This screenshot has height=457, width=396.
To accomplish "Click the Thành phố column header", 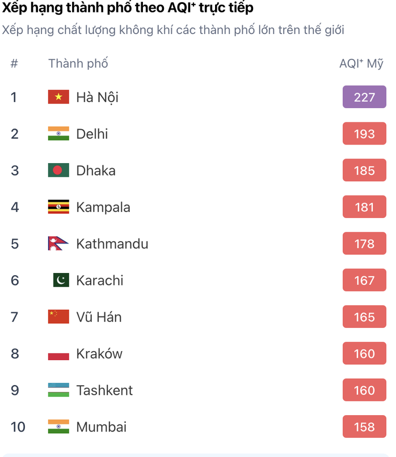I will pos(78,63).
